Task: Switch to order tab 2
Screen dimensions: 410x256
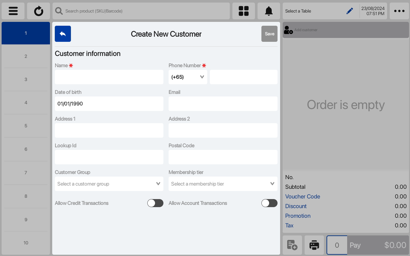Action: click(25, 56)
